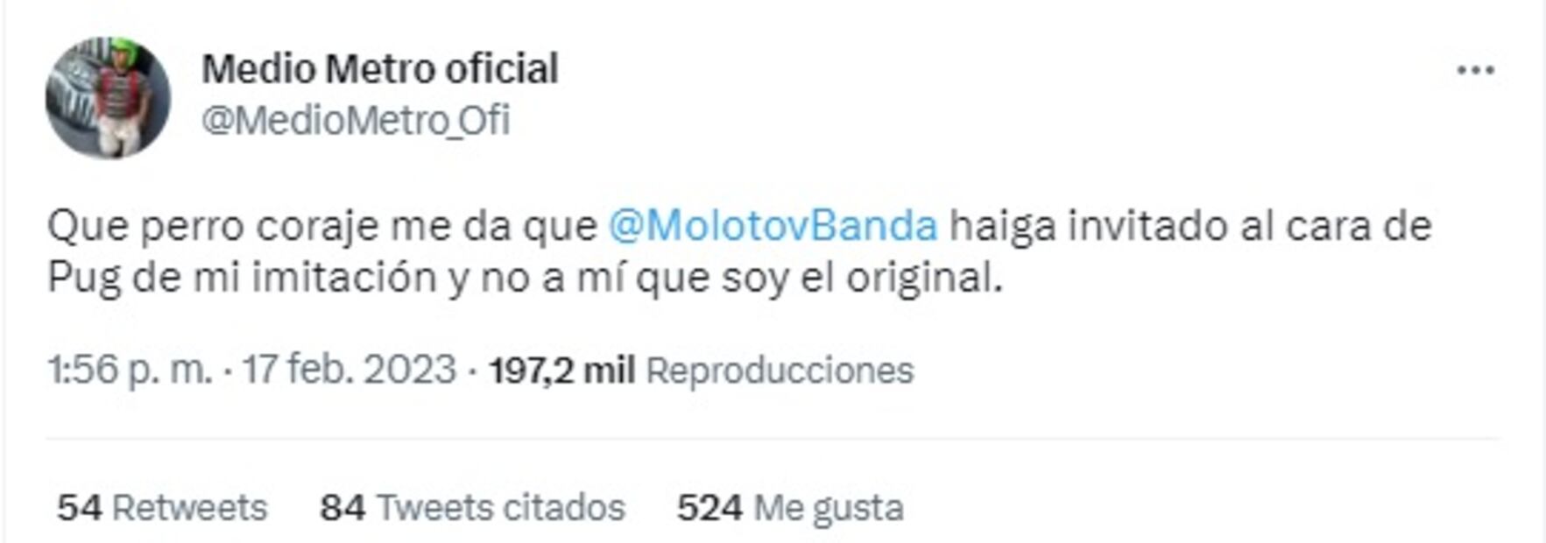Click the phrase "haiga invitado al cara"
Viewport: 1546px width, 543px height.
pos(1155,227)
